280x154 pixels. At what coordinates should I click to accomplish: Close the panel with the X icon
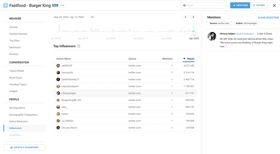(274, 5)
